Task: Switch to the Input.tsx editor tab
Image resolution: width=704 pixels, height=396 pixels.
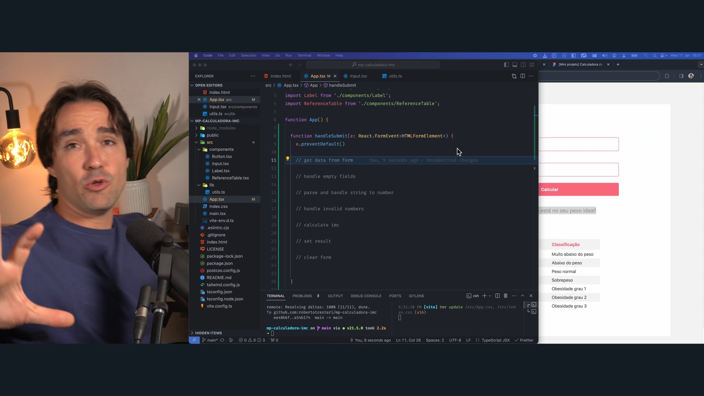Action: pos(358,76)
